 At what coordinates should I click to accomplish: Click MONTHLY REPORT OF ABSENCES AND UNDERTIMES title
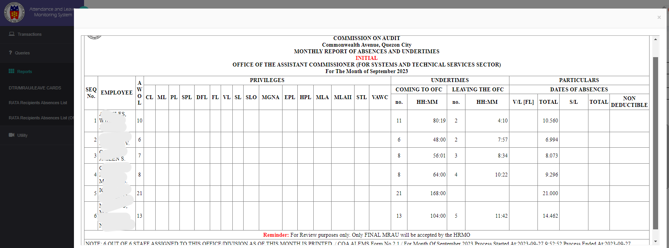367,51
